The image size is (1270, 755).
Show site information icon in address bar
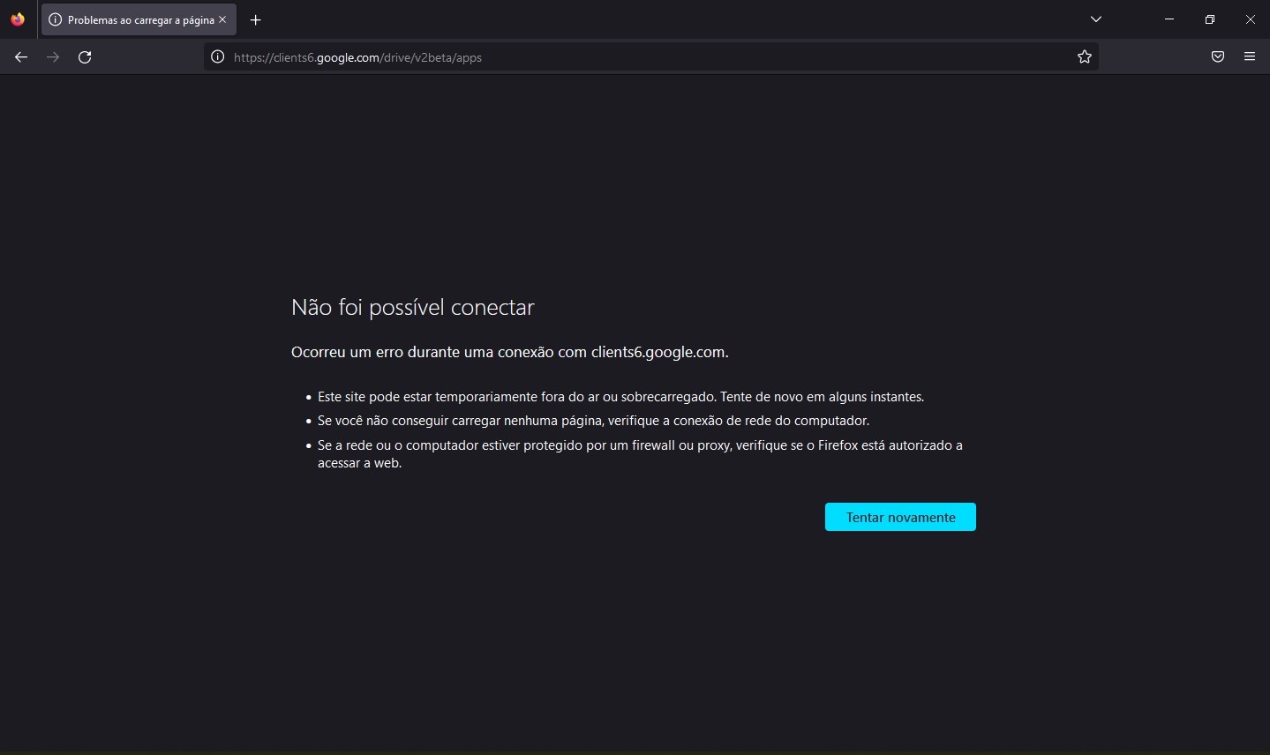tap(217, 57)
